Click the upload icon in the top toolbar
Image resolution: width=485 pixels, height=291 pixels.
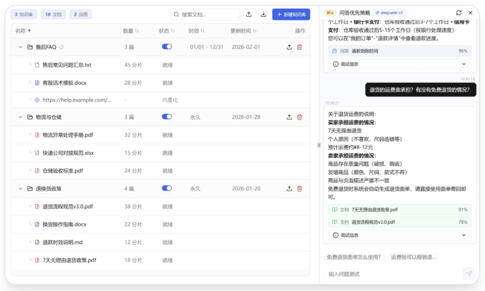point(249,14)
